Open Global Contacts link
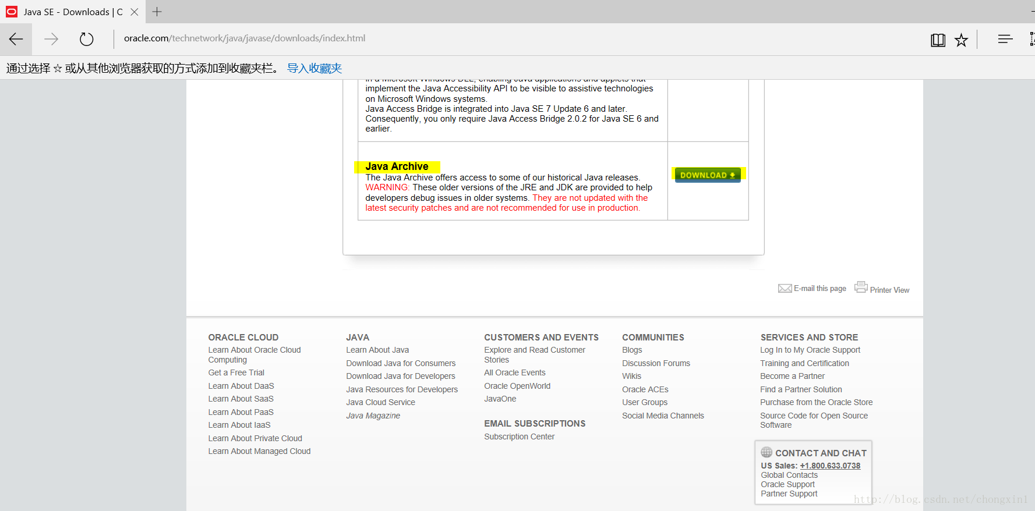1035x511 pixels. click(x=789, y=475)
